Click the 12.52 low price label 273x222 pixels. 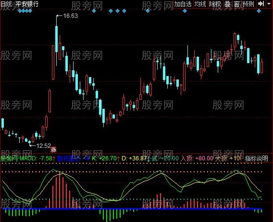tap(44, 145)
